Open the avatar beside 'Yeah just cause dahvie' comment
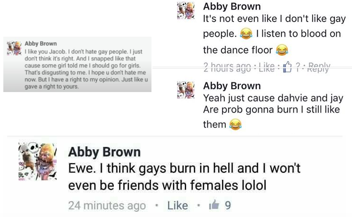Viewport: 352px width, 217px height. 186,90
